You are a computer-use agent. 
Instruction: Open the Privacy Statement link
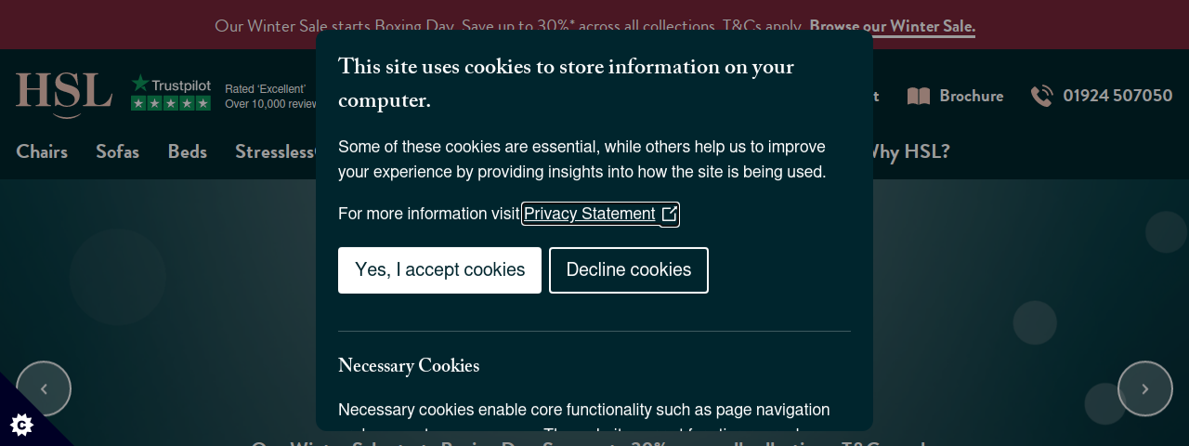[590, 214]
